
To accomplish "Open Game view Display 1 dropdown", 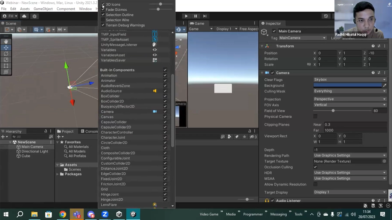I will coord(227,29).
